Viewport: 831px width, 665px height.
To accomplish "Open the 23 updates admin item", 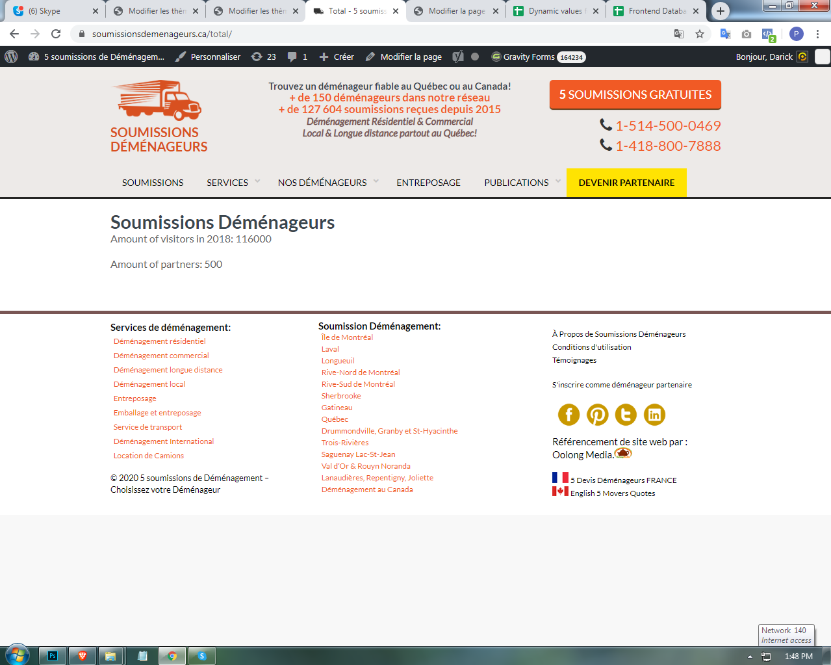I will tap(264, 57).
